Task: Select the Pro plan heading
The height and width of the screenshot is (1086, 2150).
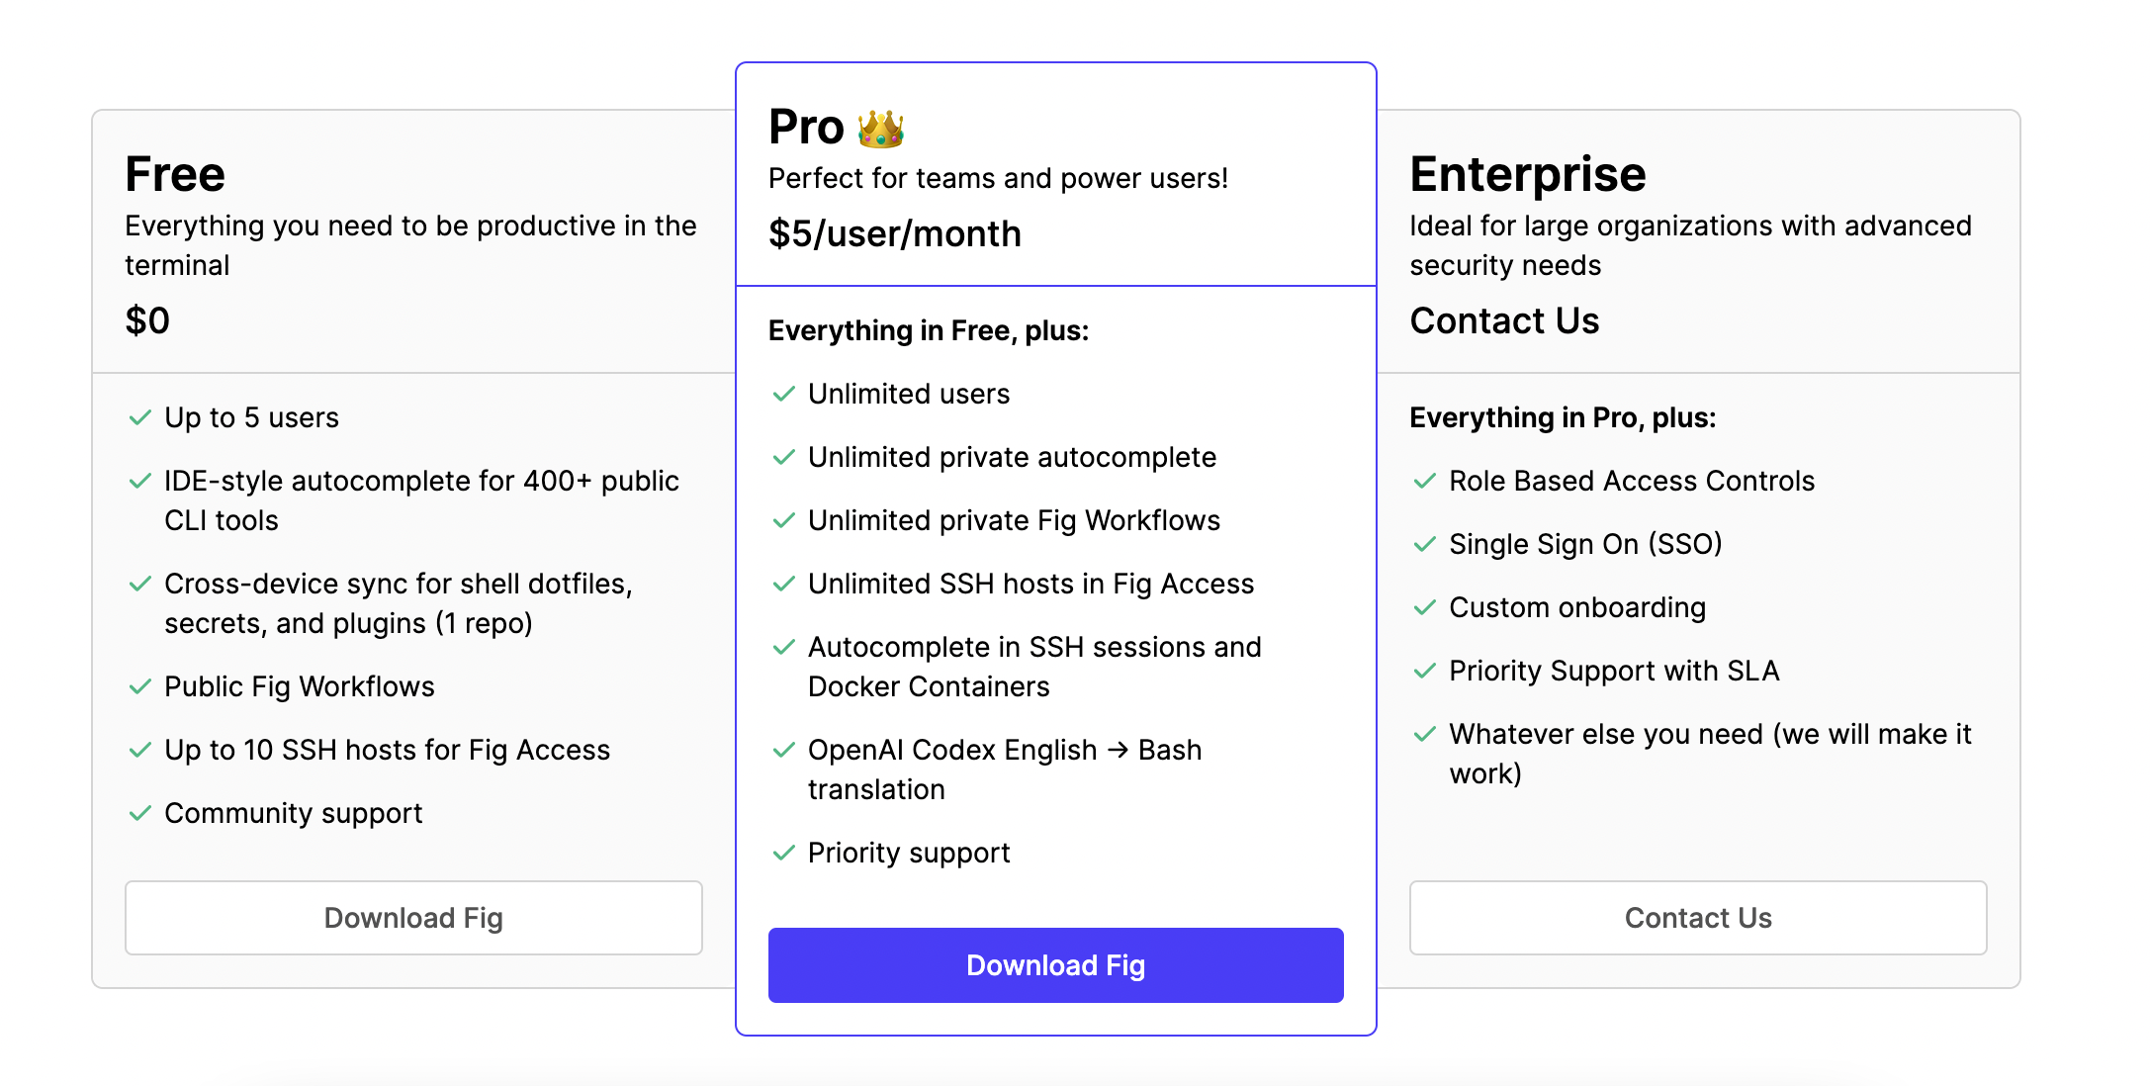Action: click(x=806, y=128)
